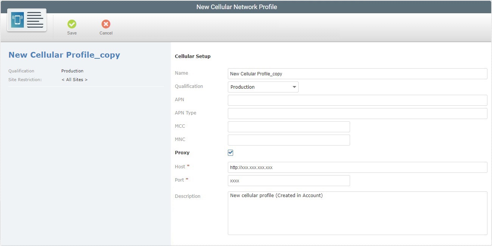Click the APN Type input field
This screenshot has height=246, width=492.
[x=357, y=113]
